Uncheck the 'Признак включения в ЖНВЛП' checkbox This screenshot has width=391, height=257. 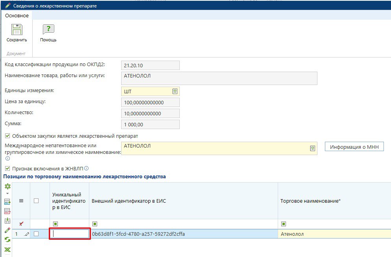coord(7,168)
